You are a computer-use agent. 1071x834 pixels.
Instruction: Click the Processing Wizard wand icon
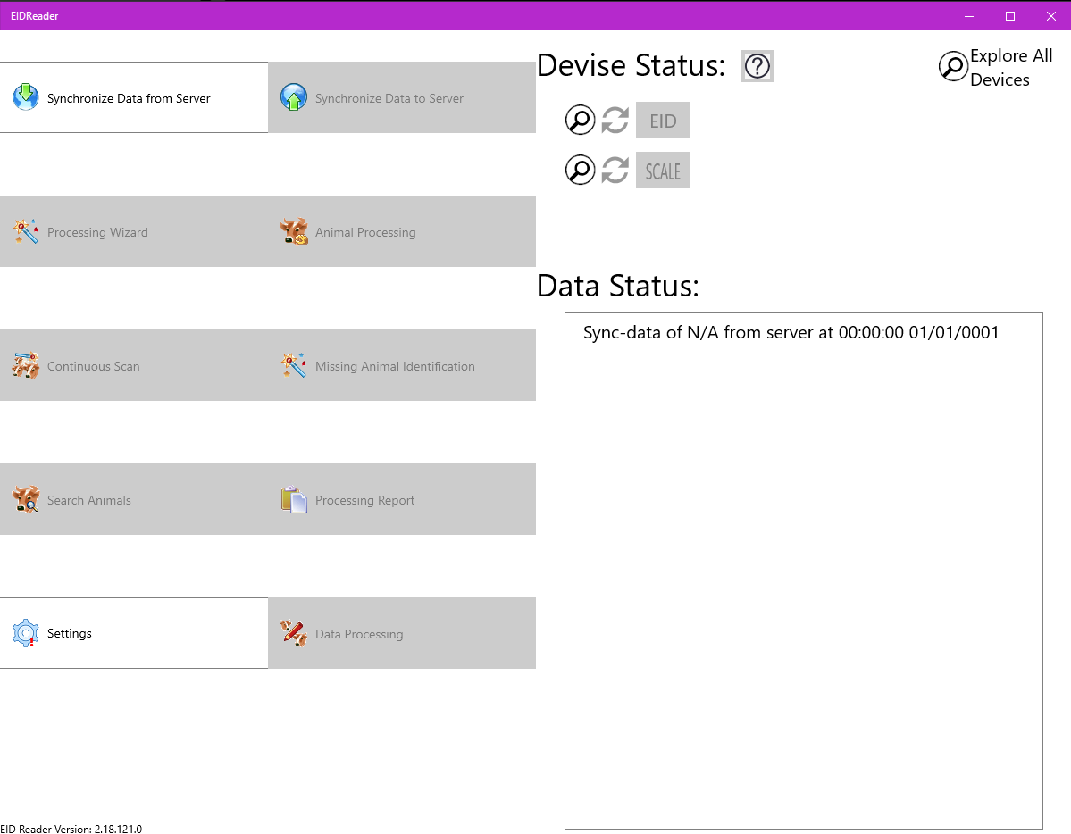(x=26, y=231)
